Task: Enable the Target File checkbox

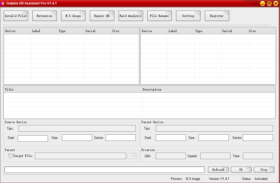Action: click(10, 155)
